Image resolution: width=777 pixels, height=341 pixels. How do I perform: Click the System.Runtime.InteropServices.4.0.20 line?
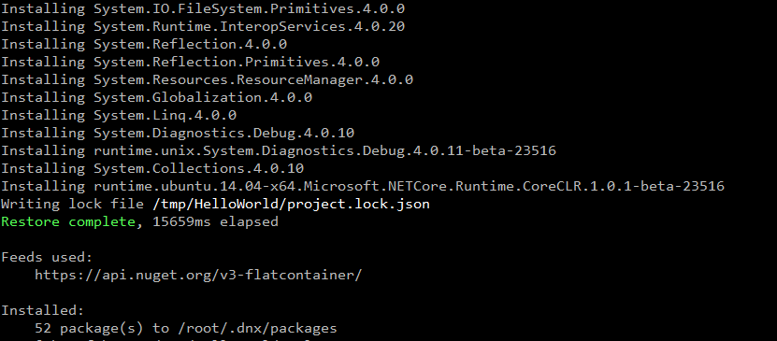pyautogui.click(x=203, y=26)
